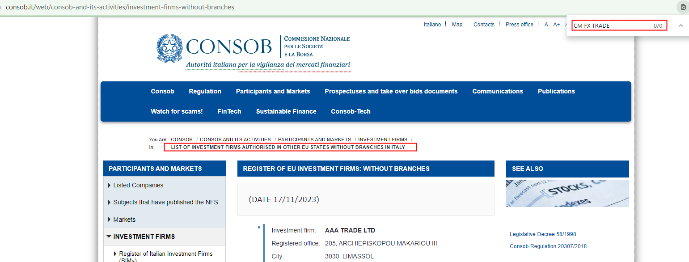Screen dimensions: 689x262
Task: Go to INVESTMENT FIRMS breadcrumb
Action: pyautogui.click(x=383, y=139)
